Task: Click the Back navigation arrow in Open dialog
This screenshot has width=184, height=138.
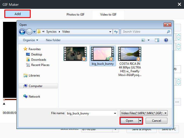Action: (x=22, y=32)
